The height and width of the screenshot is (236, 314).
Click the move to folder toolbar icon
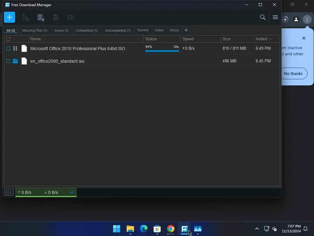pos(71,18)
